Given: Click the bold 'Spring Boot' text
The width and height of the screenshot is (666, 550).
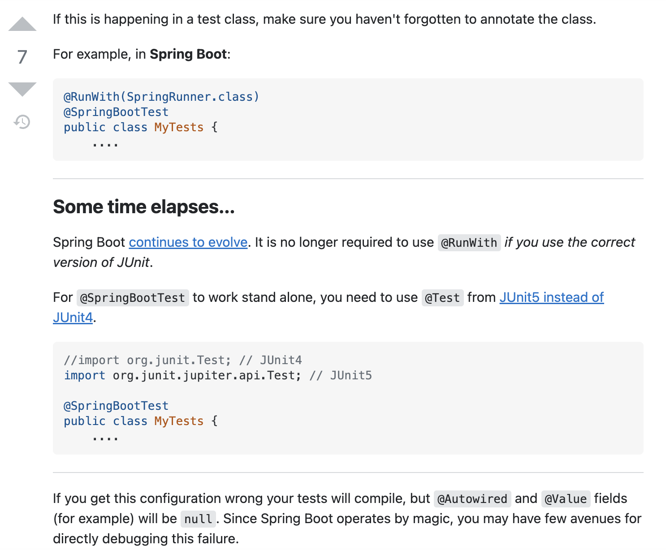Looking at the screenshot, I should point(188,54).
